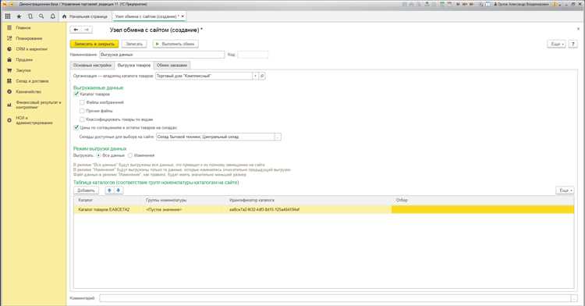Select the Все данные radio button
Screen dimensions: 585x306
click(x=99, y=155)
